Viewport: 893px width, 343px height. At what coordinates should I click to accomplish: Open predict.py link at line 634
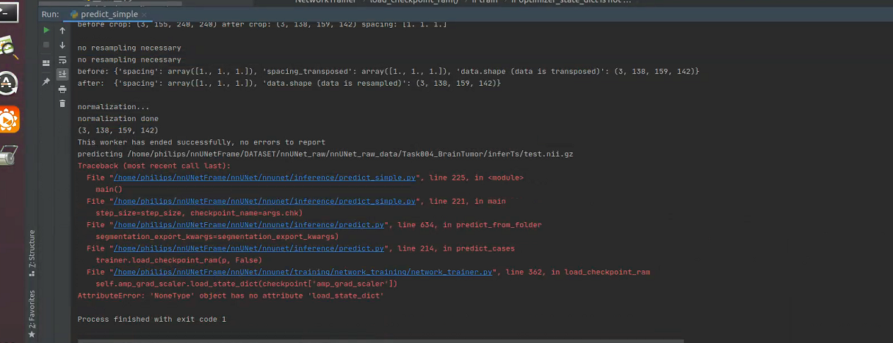point(249,225)
